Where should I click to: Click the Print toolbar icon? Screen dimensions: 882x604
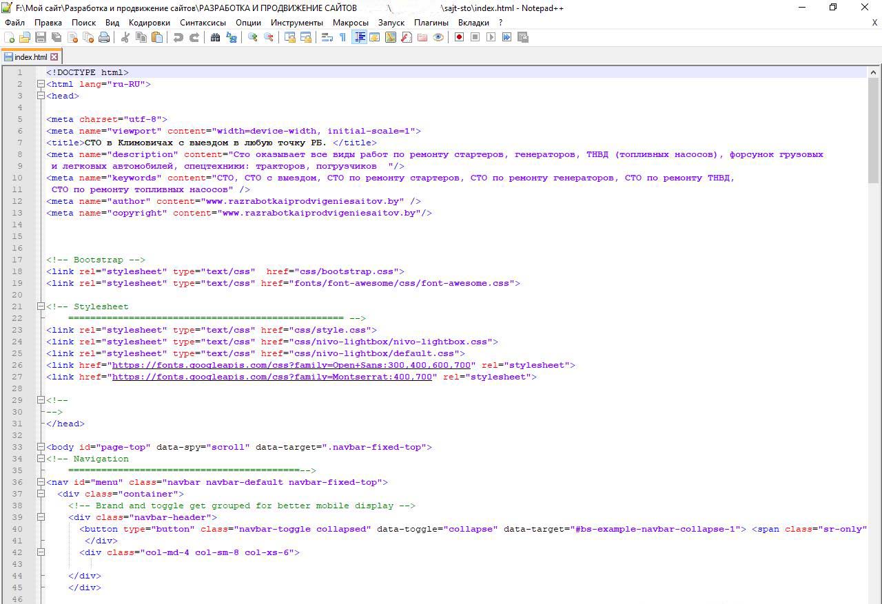tap(104, 37)
